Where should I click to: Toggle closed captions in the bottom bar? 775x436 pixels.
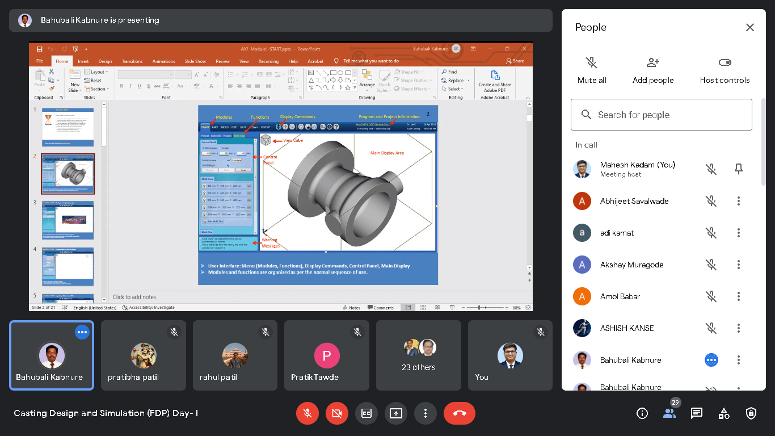pos(367,413)
